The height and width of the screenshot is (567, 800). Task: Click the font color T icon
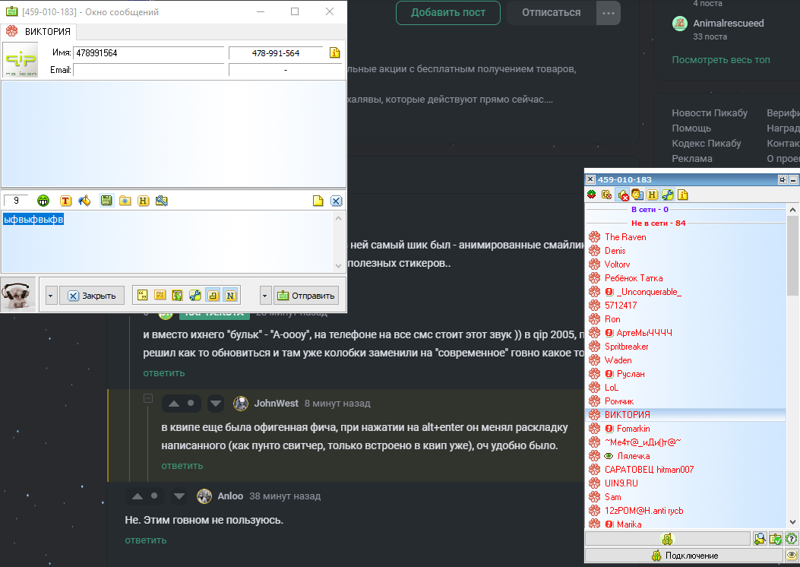point(65,201)
